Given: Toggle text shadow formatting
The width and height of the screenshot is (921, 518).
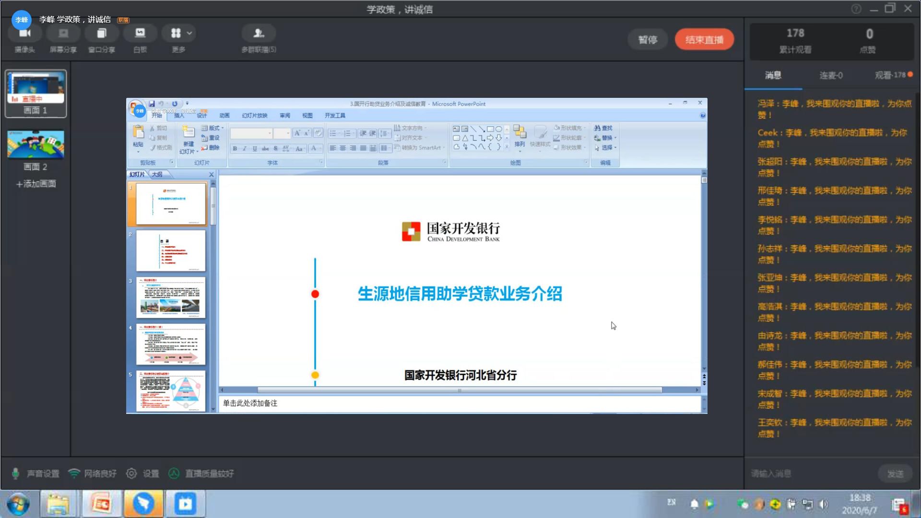Looking at the screenshot, I should (x=275, y=149).
